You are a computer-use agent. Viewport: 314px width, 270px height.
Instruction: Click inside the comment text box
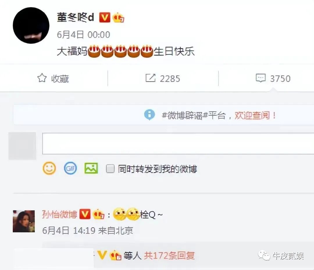click(178, 143)
